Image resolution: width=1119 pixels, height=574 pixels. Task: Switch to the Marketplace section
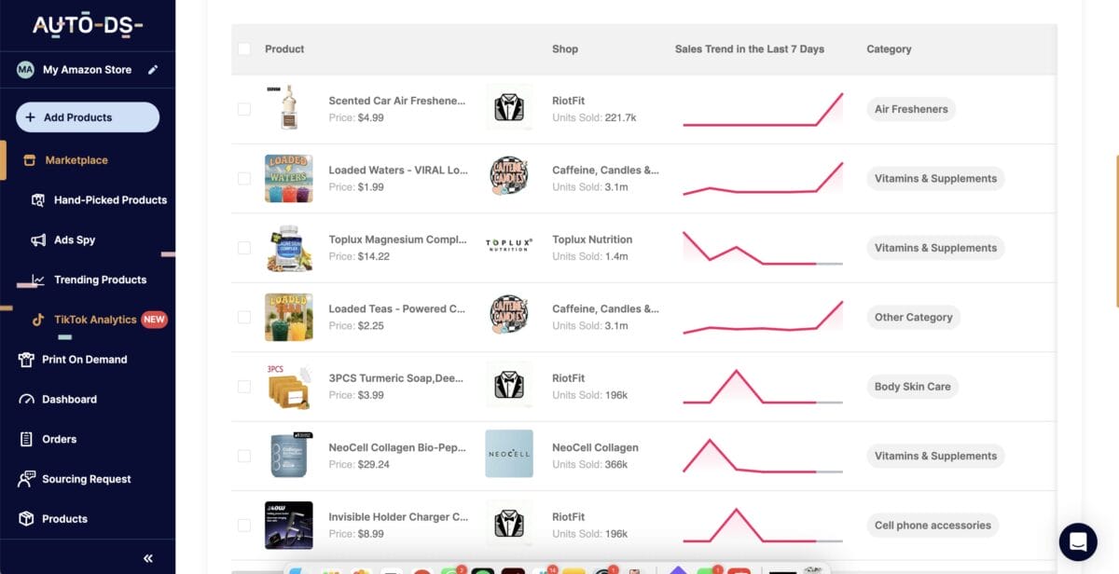coord(75,159)
